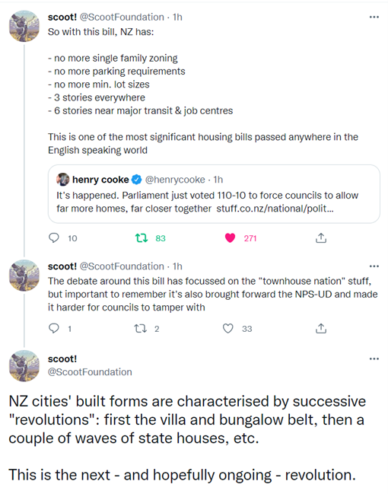The width and height of the screenshot is (388, 494).
Task: Open scoot! avatar on first tweet
Action: (x=24, y=26)
